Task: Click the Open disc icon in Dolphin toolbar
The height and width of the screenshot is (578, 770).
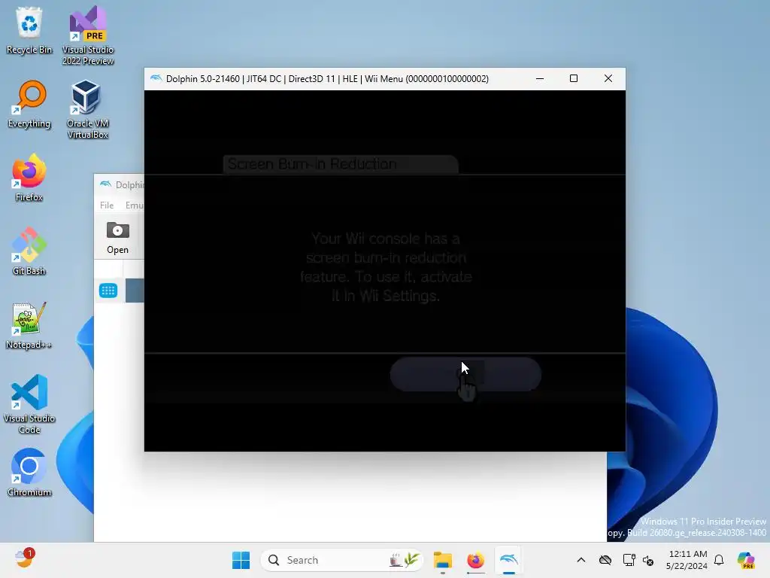Action: click(x=118, y=238)
